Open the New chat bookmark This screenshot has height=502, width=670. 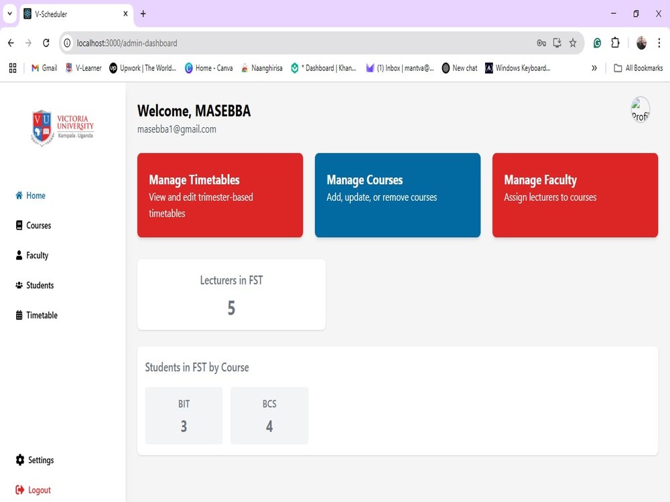[x=460, y=68]
